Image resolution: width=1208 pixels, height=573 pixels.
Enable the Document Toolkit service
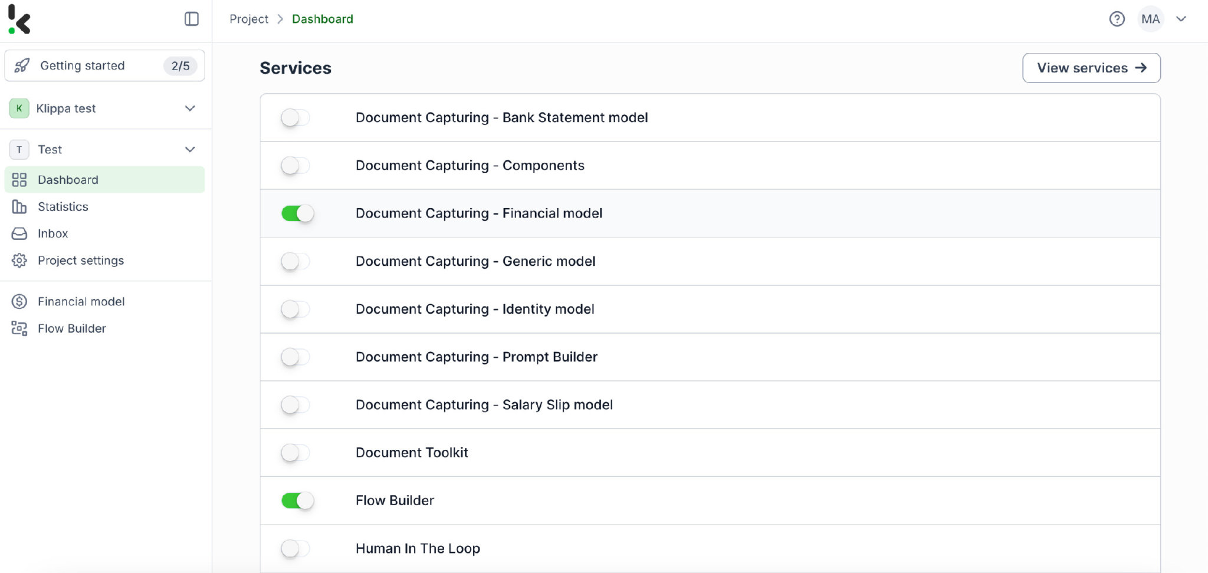coord(296,452)
